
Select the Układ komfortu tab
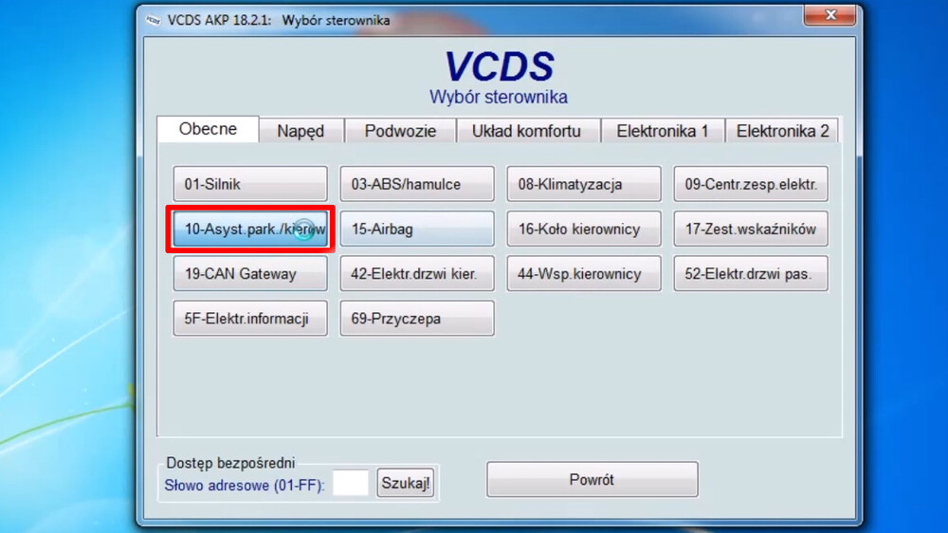click(526, 131)
